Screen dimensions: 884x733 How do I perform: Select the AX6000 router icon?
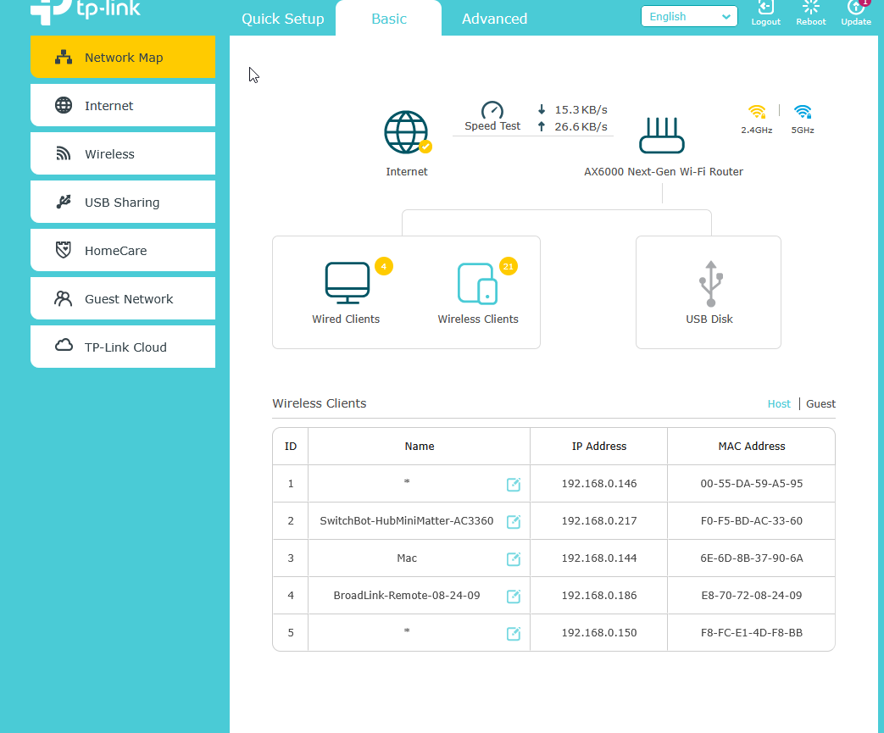click(661, 136)
